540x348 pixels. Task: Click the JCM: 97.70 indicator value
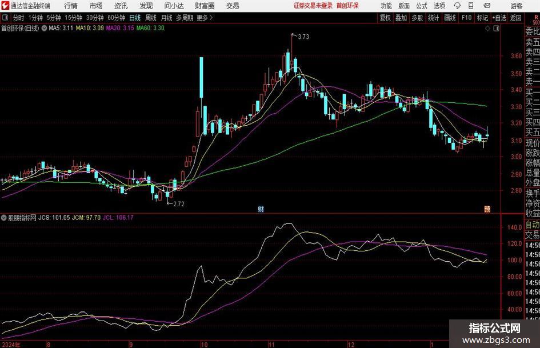pyautogui.click(x=86, y=218)
